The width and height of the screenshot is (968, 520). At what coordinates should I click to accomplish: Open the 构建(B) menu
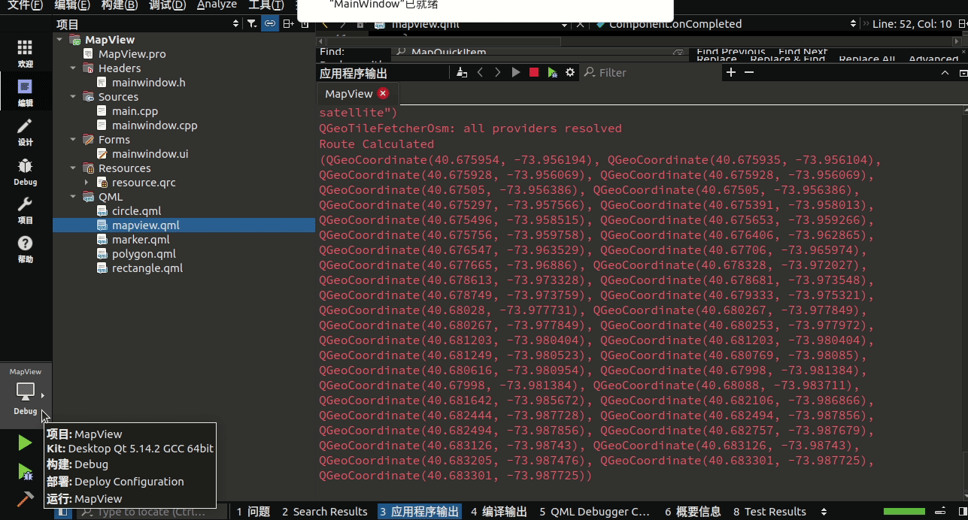120,5
